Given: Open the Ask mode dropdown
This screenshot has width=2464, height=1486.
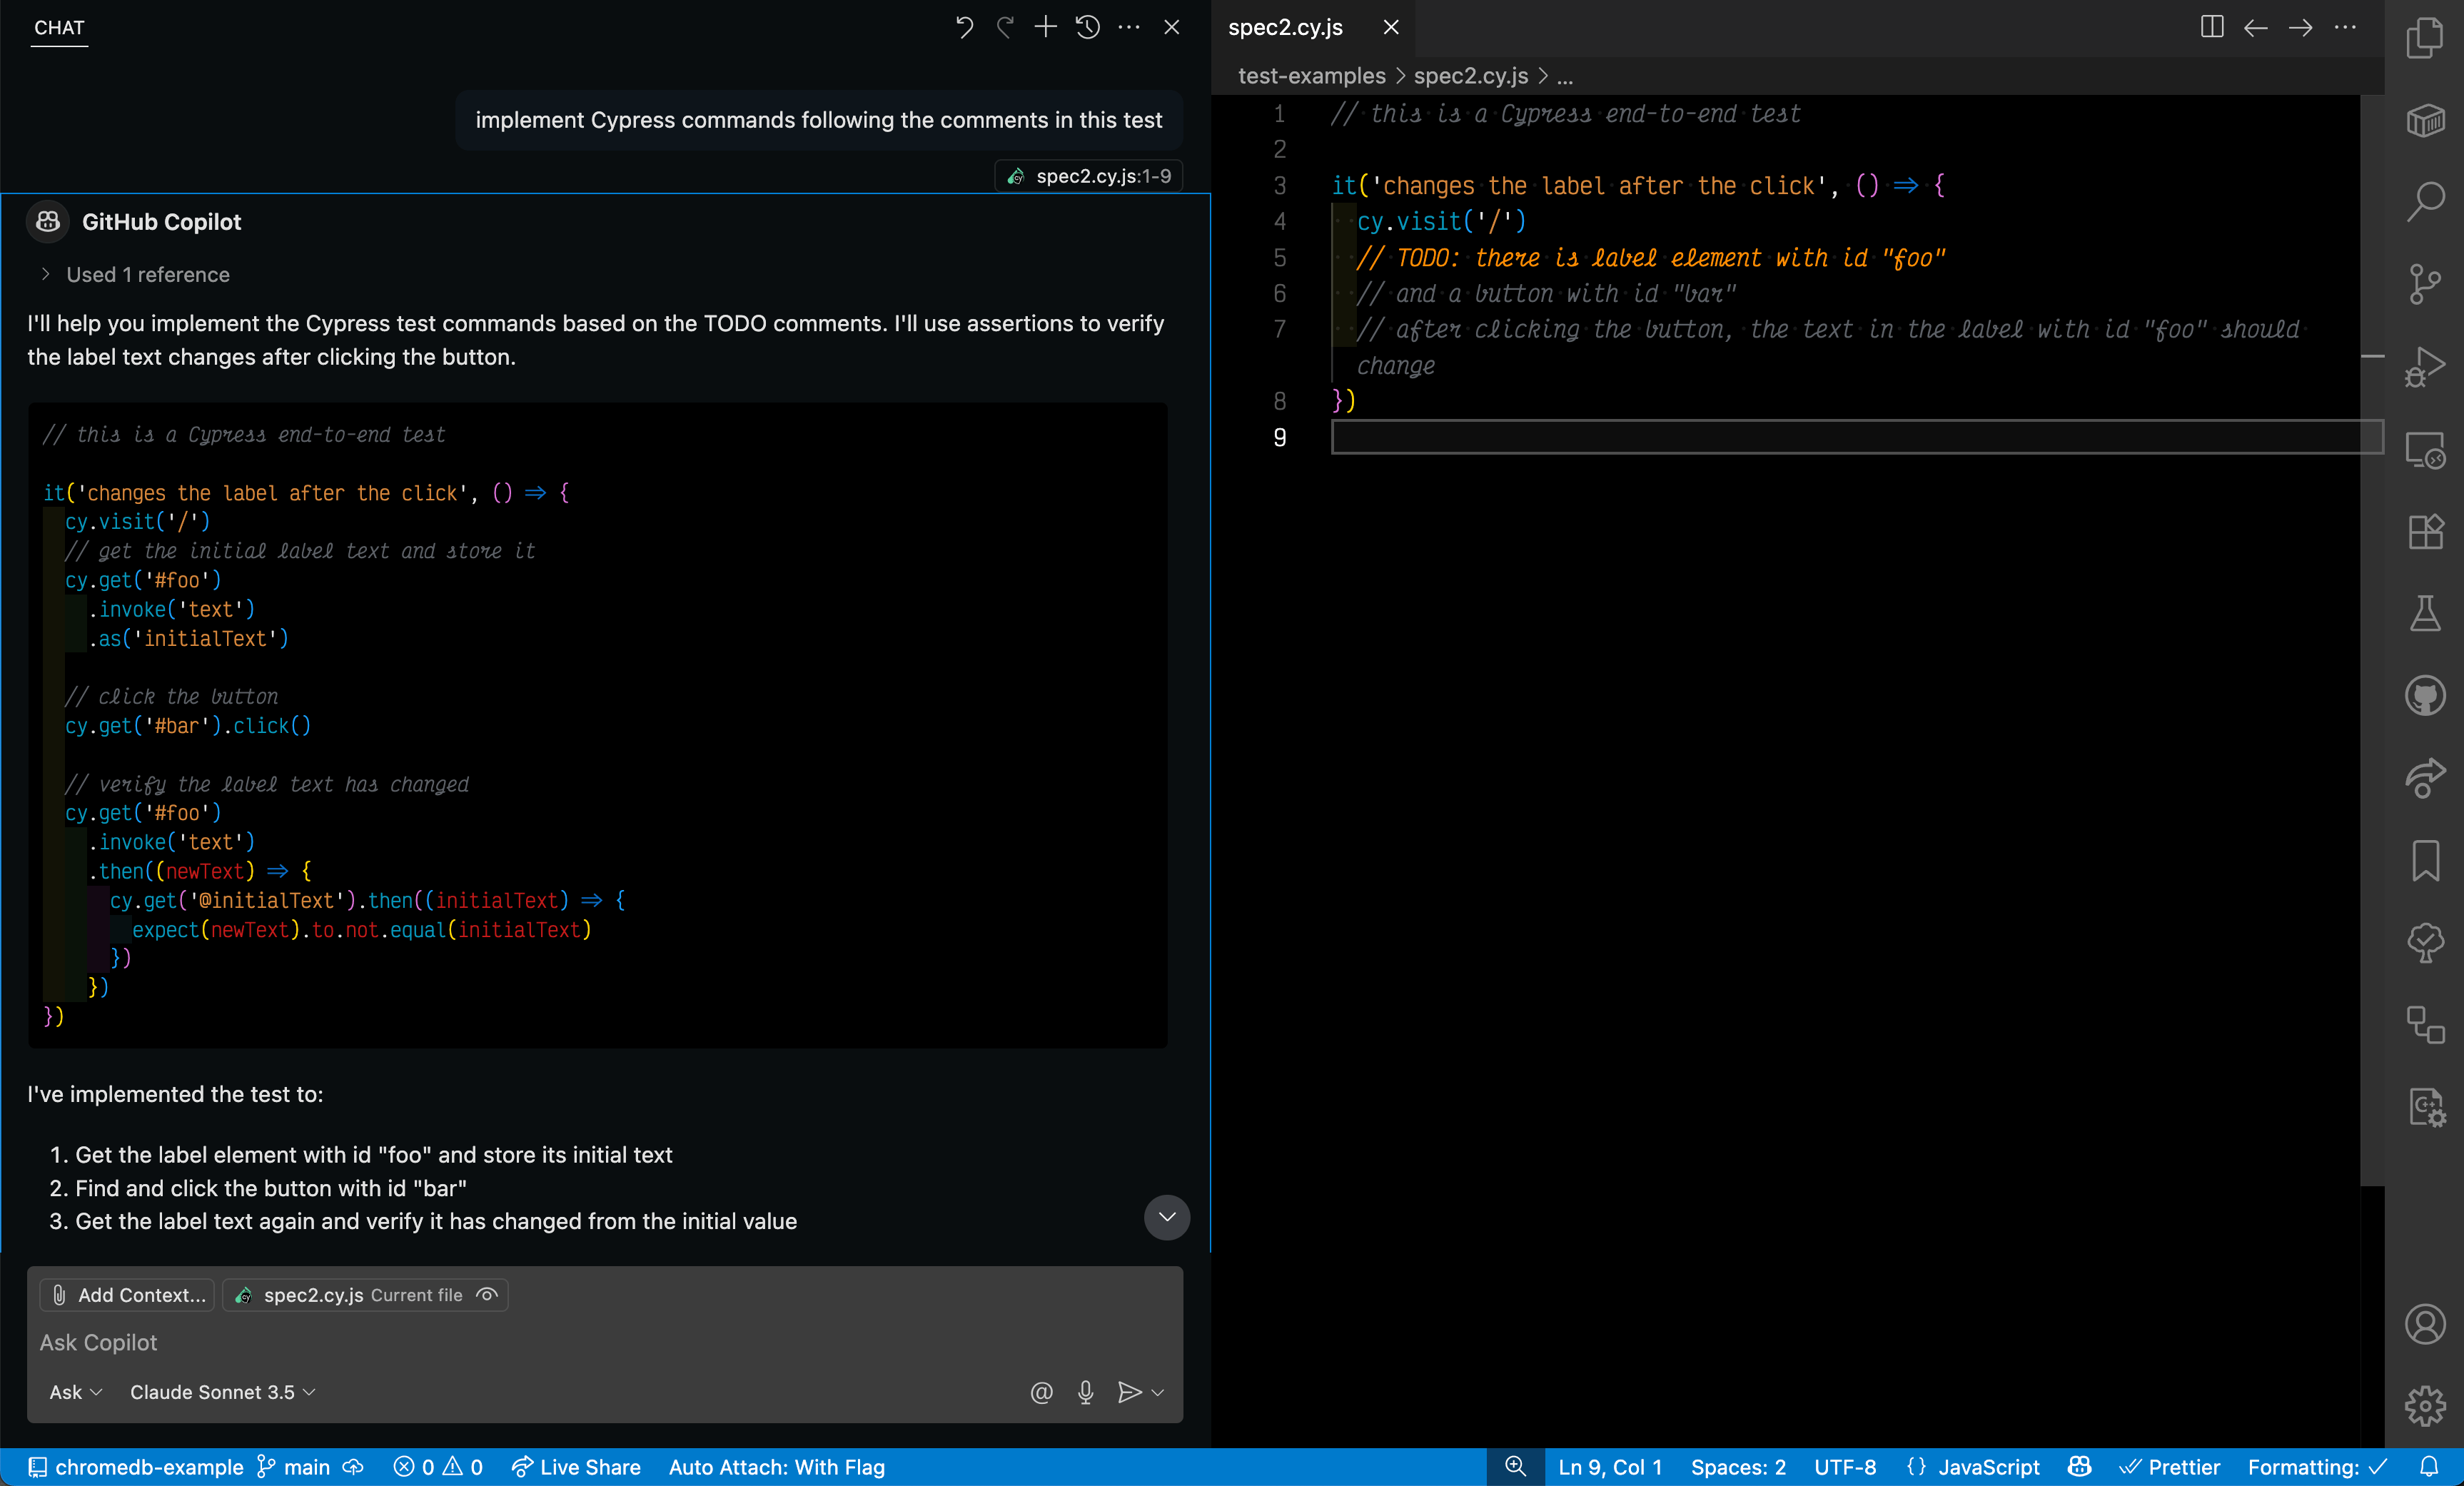Looking at the screenshot, I should (x=76, y=1392).
